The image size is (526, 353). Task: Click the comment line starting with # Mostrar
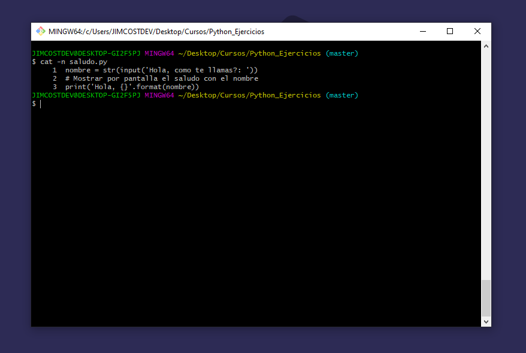tap(162, 78)
